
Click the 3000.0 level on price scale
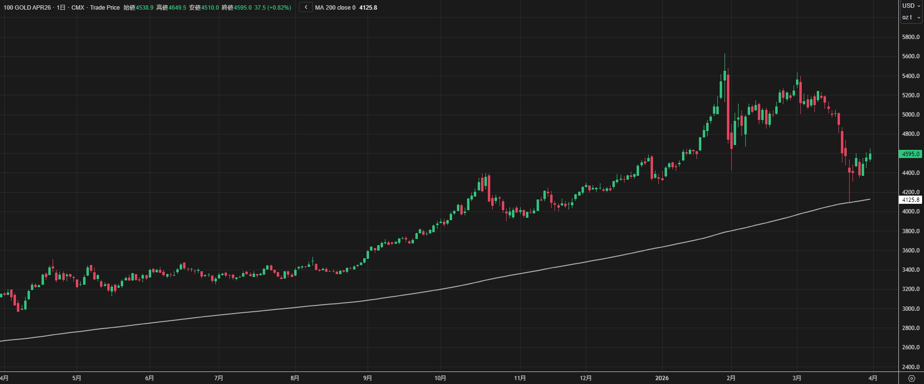pos(910,309)
